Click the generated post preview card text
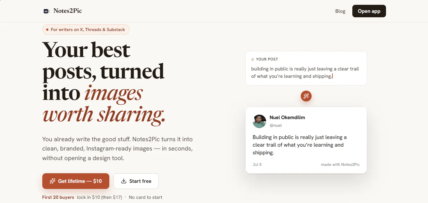The height and width of the screenshot is (203, 428). [x=299, y=145]
